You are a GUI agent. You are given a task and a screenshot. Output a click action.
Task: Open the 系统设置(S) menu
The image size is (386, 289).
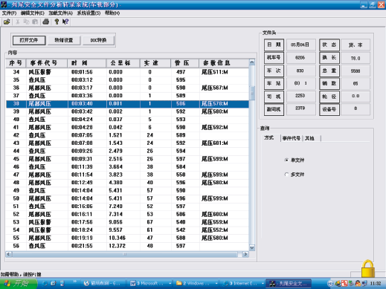tap(89, 13)
